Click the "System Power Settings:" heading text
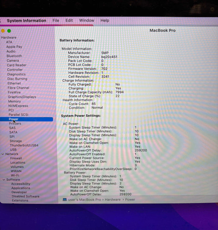Image resolution: width=218 pixels, height=230 pixels. click(81, 116)
